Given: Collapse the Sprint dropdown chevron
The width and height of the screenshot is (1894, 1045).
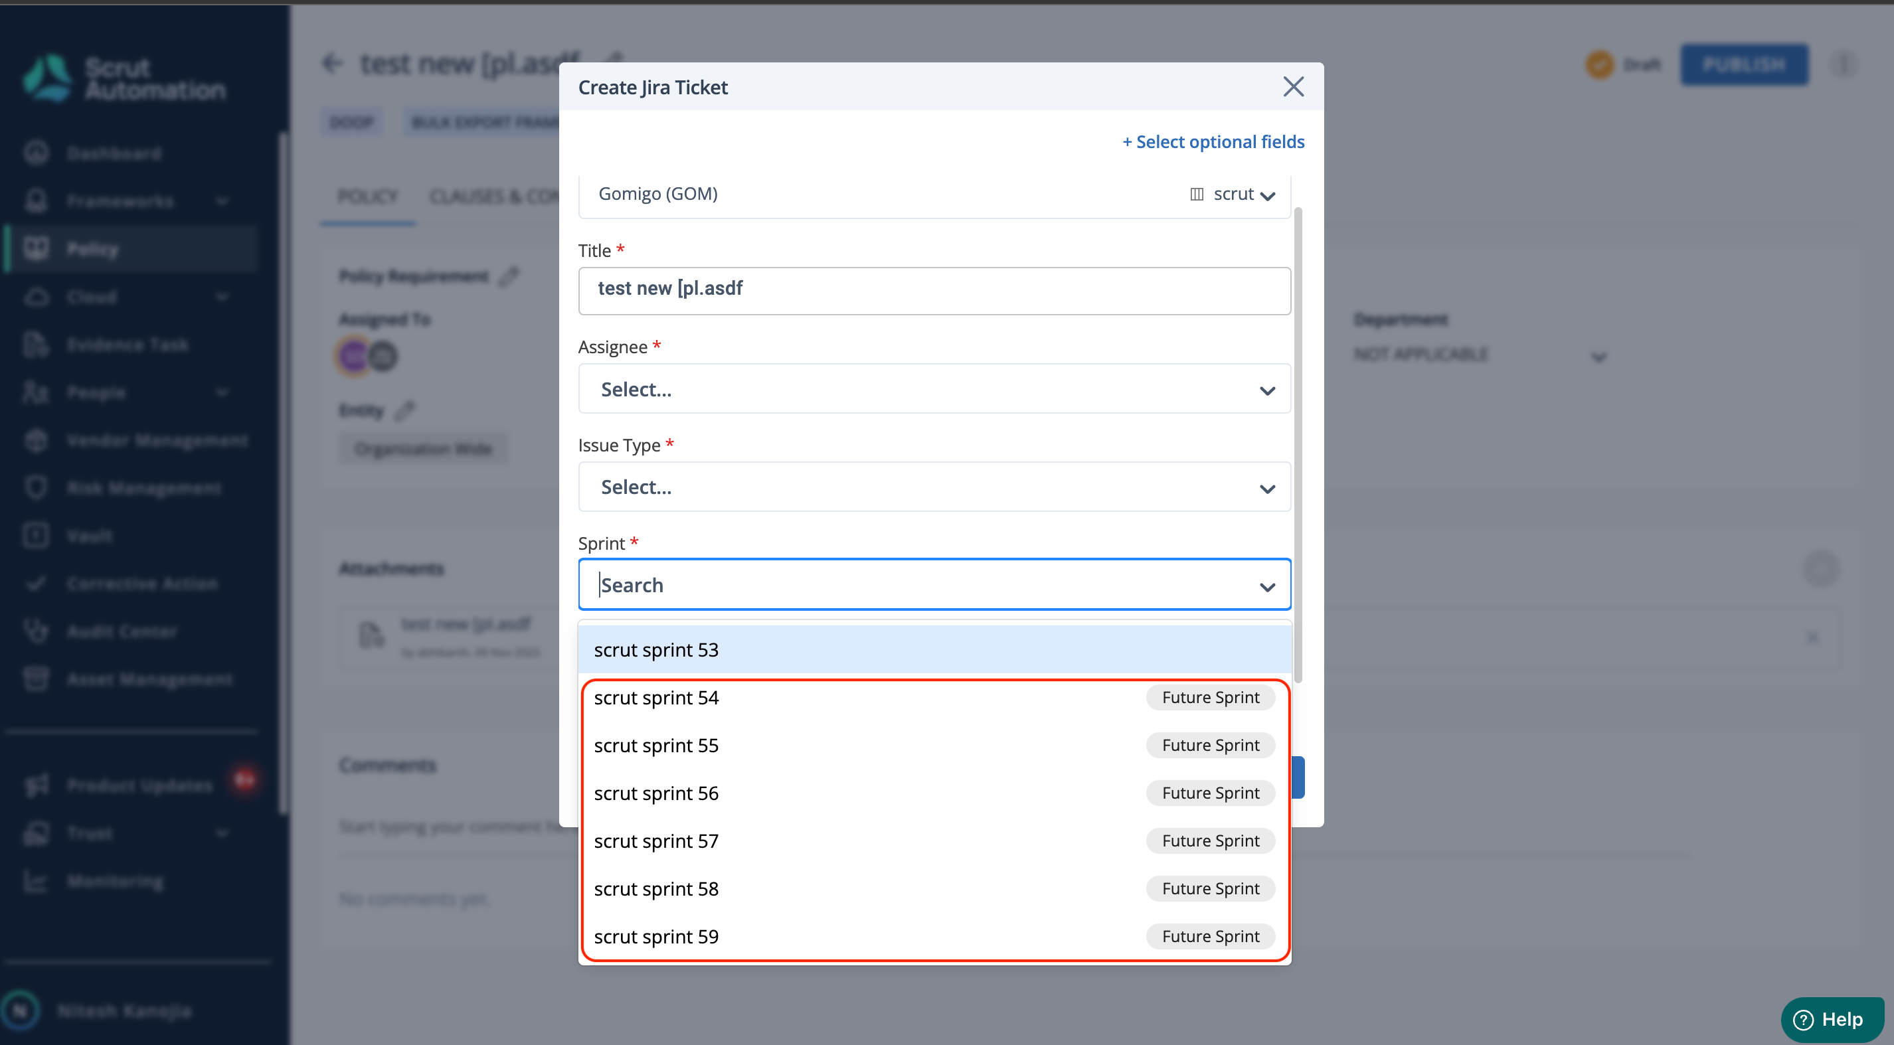Looking at the screenshot, I should coord(1267,586).
